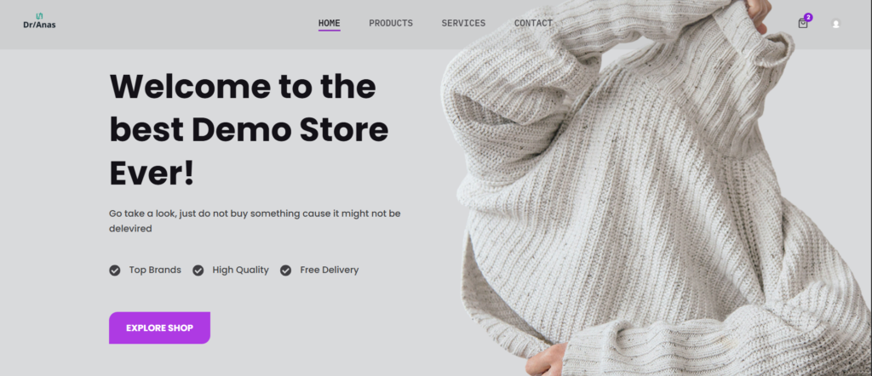Click the Go take a look description line

point(255,214)
